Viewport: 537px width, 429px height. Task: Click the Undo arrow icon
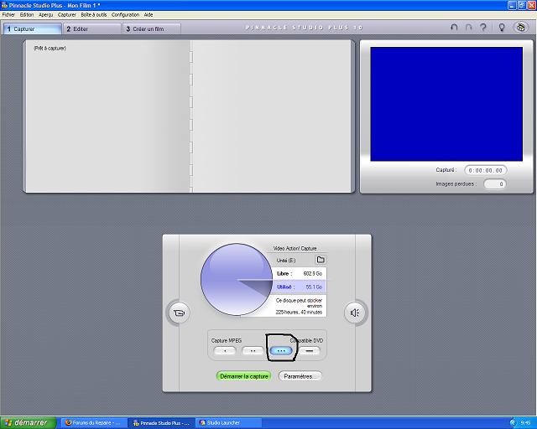(454, 28)
